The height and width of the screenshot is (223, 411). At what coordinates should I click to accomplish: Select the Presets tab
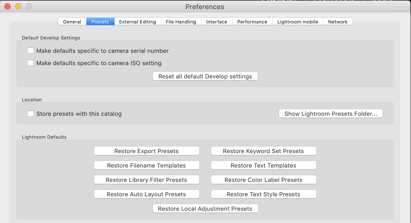100,22
